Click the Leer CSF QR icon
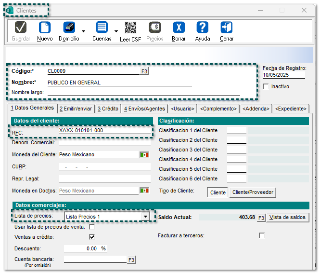 tap(130, 28)
